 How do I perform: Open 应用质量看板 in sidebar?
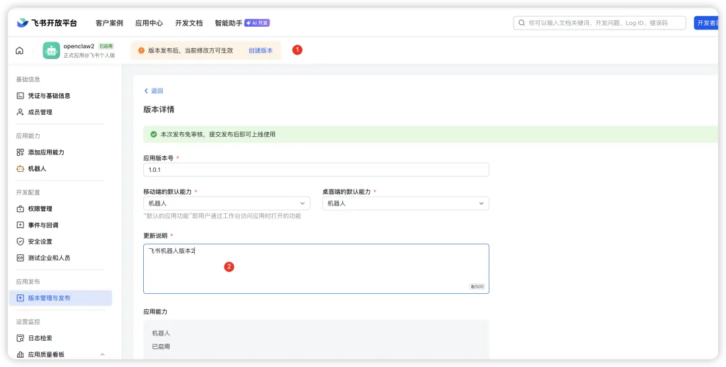tap(46, 354)
